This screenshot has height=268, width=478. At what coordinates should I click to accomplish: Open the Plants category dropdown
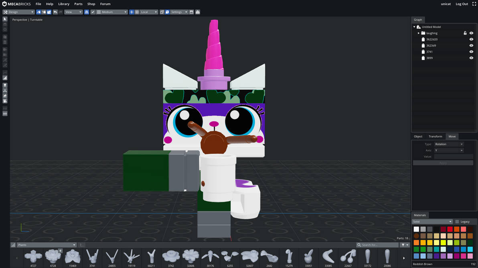tap(47, 245)
